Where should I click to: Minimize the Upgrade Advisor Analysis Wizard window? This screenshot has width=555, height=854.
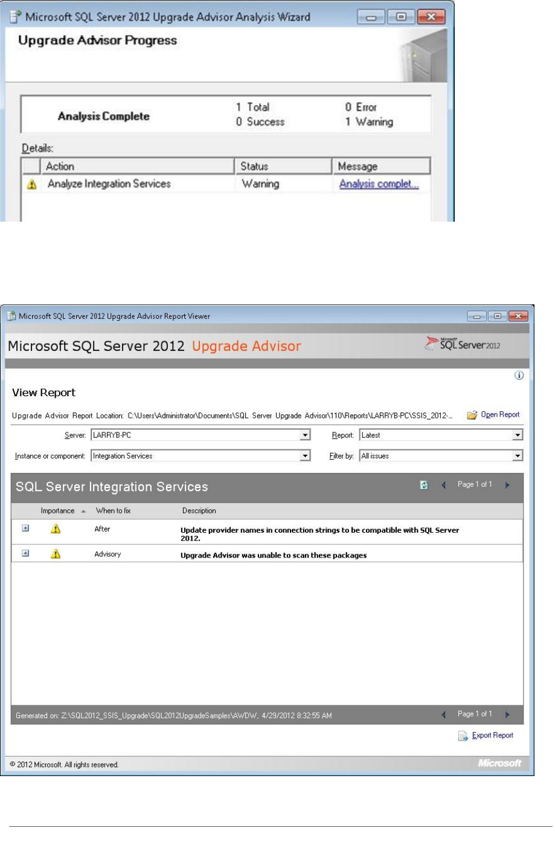click(371, 17)
